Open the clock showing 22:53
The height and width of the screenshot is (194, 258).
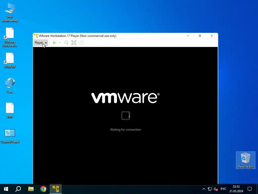point(236,189)
